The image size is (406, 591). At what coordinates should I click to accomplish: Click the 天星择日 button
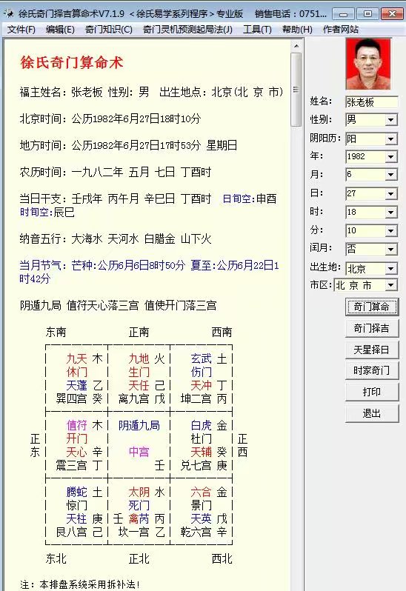click(372, 350)
